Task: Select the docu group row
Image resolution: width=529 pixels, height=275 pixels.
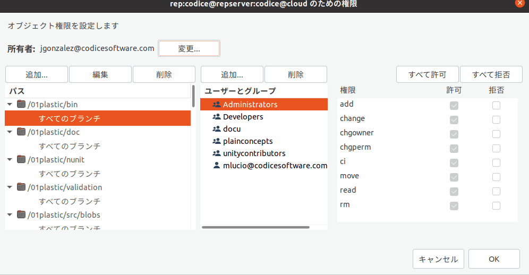Action: (x=264, y=129)
